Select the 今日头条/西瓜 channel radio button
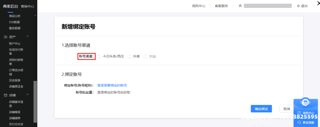 (99, 56)
